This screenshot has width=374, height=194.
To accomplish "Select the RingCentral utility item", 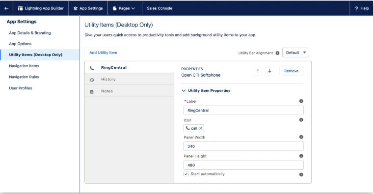I will click(x=130, y=67).
